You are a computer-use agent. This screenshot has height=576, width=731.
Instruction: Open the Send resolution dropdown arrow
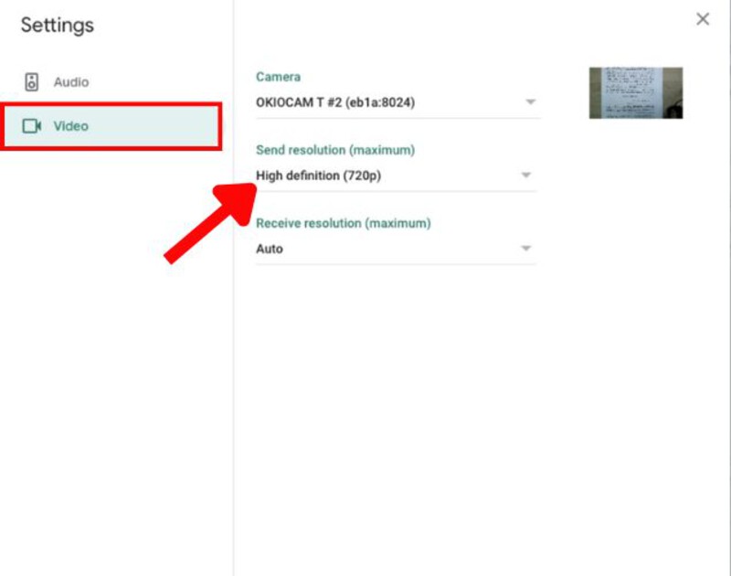525,176
